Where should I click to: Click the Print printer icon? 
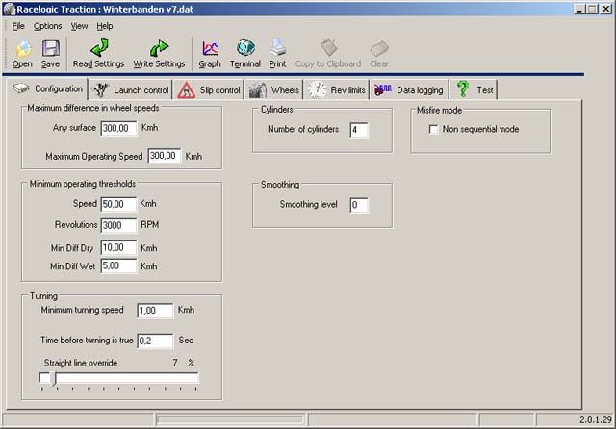click(x=278, y=48)
